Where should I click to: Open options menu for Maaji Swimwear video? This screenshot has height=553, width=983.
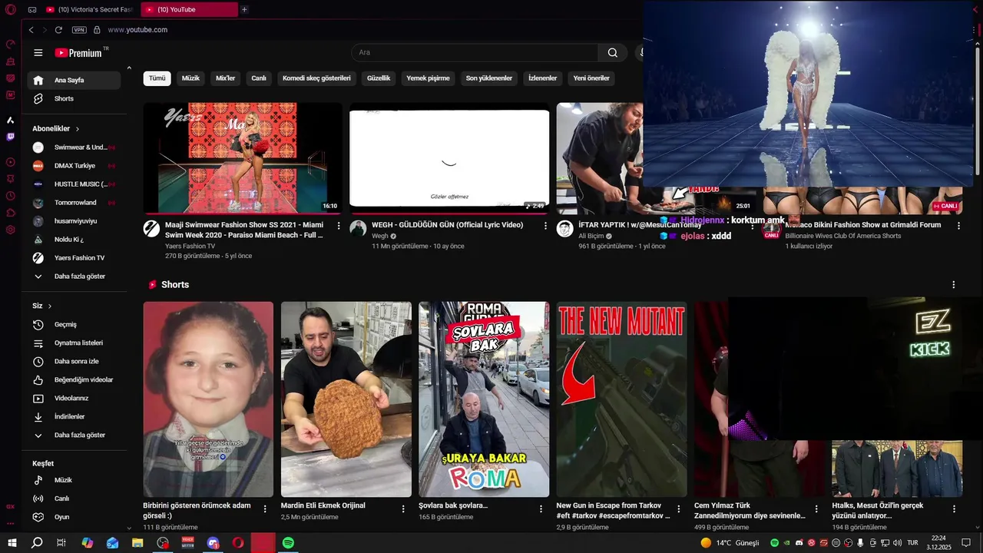(339, 226)
